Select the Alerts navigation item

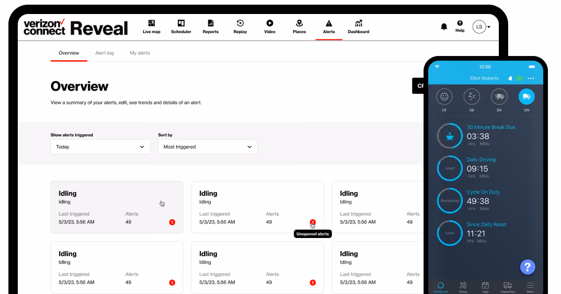coord(329,27)
